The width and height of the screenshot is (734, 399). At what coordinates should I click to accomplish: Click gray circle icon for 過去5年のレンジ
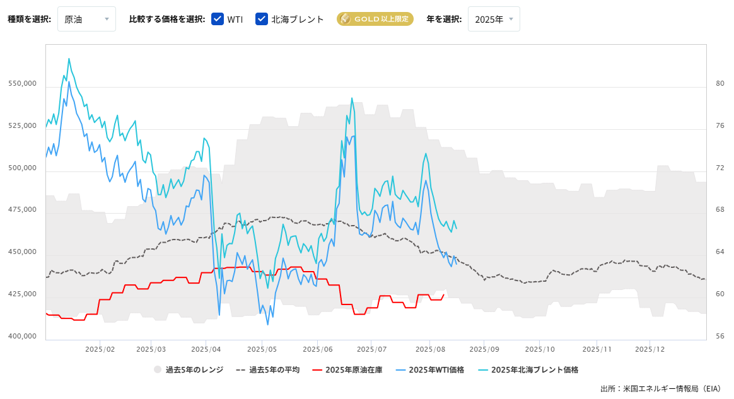pos(158,369)
